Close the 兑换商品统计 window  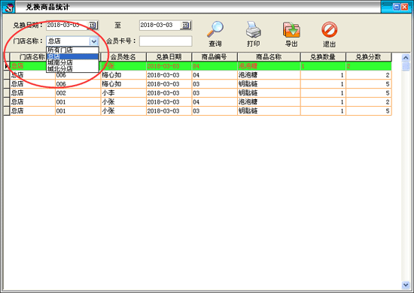click(x=404, y=7)
